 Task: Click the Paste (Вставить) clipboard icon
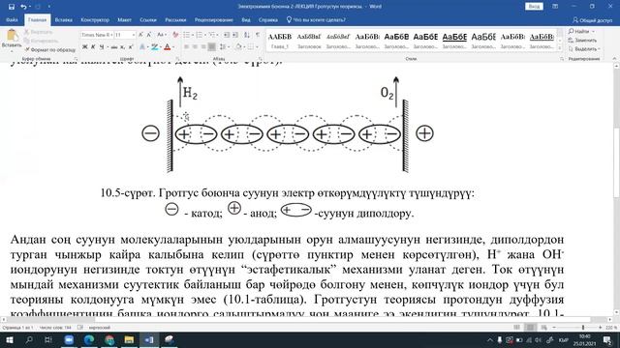click(x=12, y=36)
